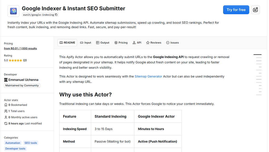The height and width of the screenshot is (152, 269).
Task: Open developer Emmanuel Uchenna's profile
Action: pyautogui.click(x=23, y=80)
